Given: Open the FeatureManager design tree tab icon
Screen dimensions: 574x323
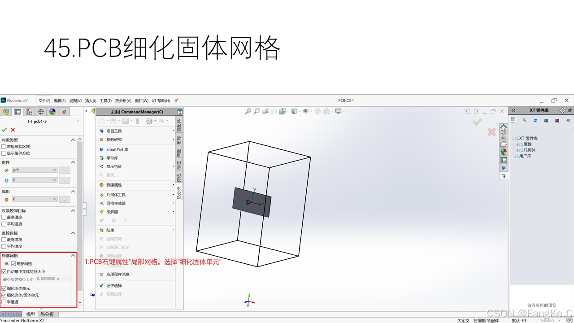Looking at the screenshot, I should pos(6,112).
